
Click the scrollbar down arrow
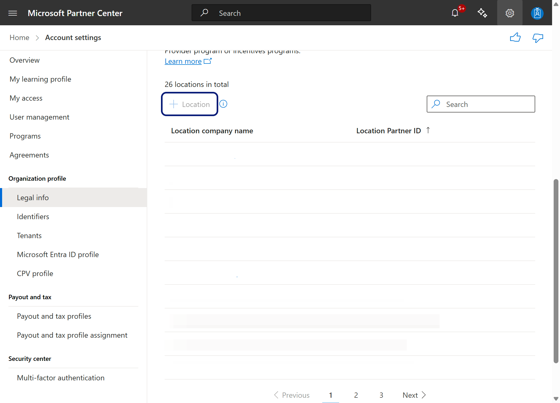[x=556, y=399]
